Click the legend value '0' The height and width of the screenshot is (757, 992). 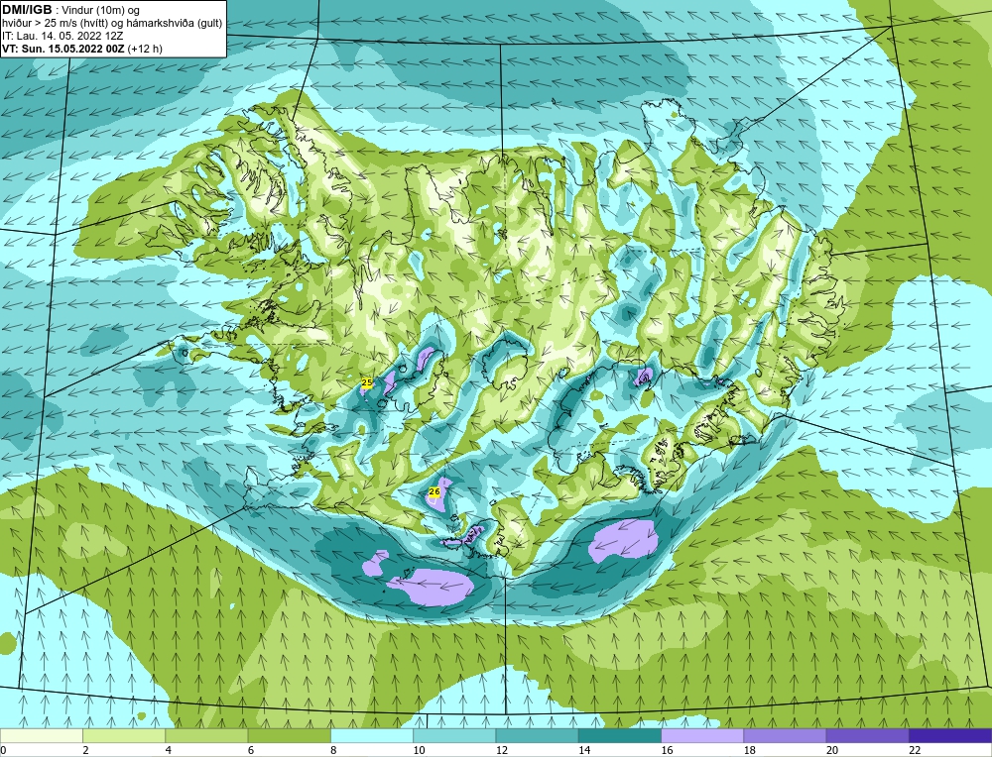[x=3, y=750]
